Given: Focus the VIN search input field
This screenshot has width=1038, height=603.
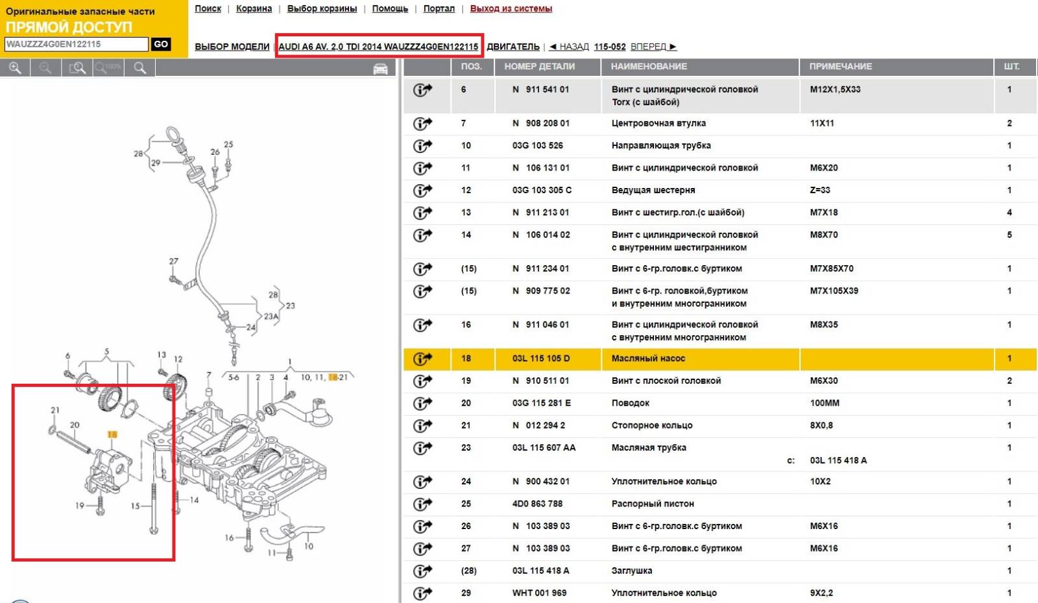Looking at the screenshot, I should click(x=77, y=44).
